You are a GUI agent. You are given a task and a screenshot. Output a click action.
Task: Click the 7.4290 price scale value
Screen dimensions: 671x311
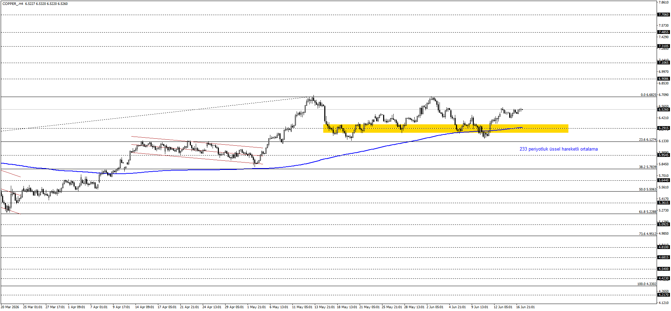pyautogui.click(x=664, y=37)
